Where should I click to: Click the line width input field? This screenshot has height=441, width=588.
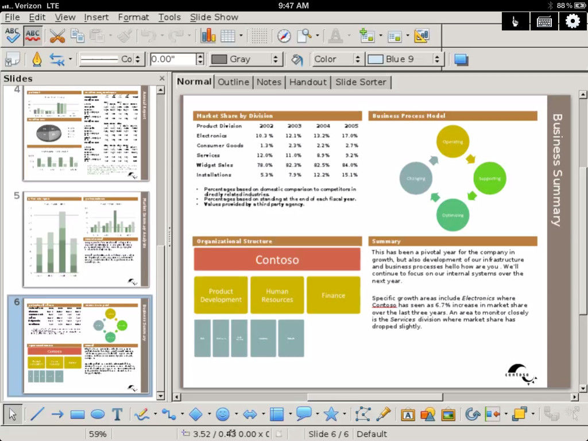[173, 59]
